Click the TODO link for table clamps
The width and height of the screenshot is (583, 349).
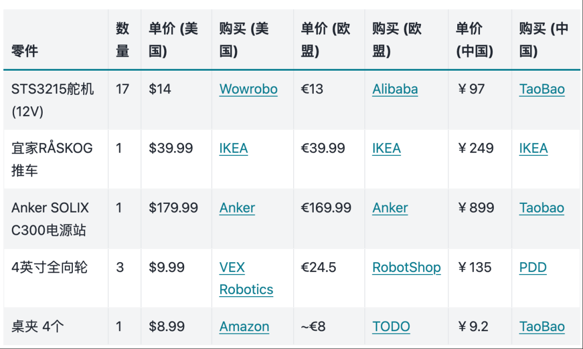tap(391, 327)
